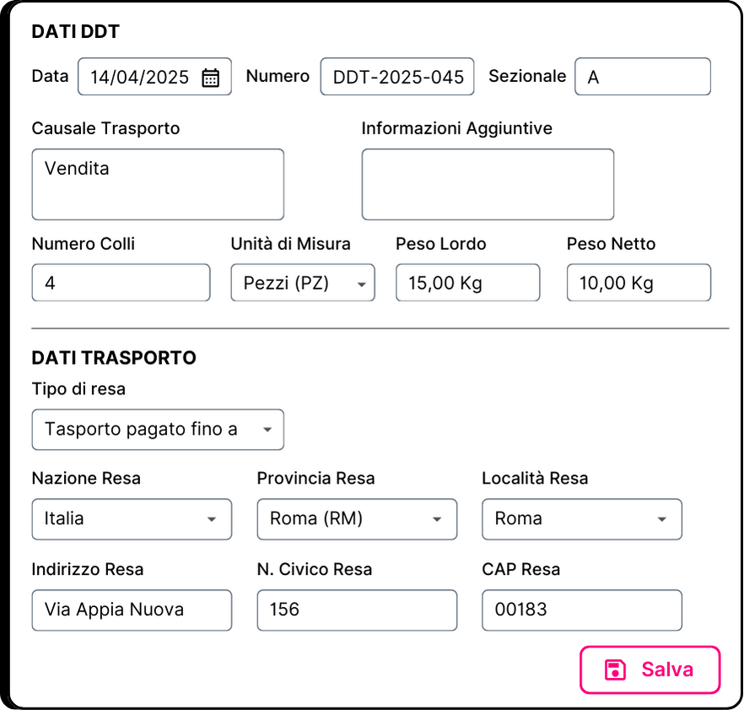Viewport: 744px width, 710px height.
Task: Focus the Indirizzo Resa field
Action: coord(132,610)
